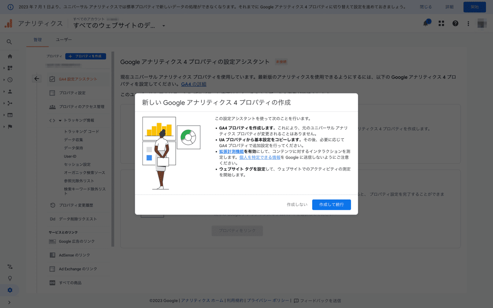Expand the behavior section arrow in sidebar
Viewport: 493px width, 308px height.
4,115
